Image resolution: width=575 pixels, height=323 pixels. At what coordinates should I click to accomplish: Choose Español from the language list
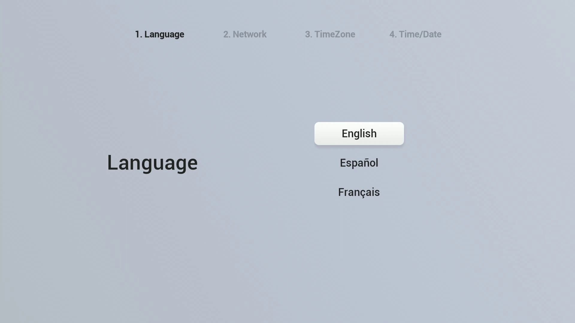pyautogui.click(x=359, y=163)
